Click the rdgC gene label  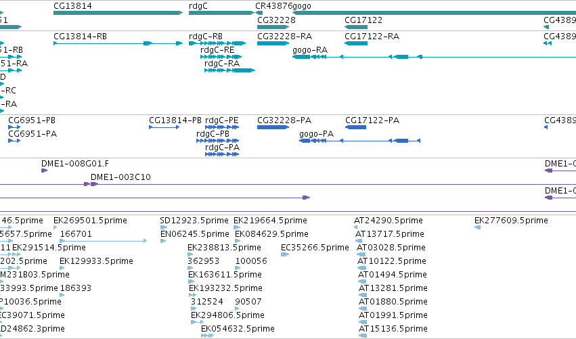(198, 6)
